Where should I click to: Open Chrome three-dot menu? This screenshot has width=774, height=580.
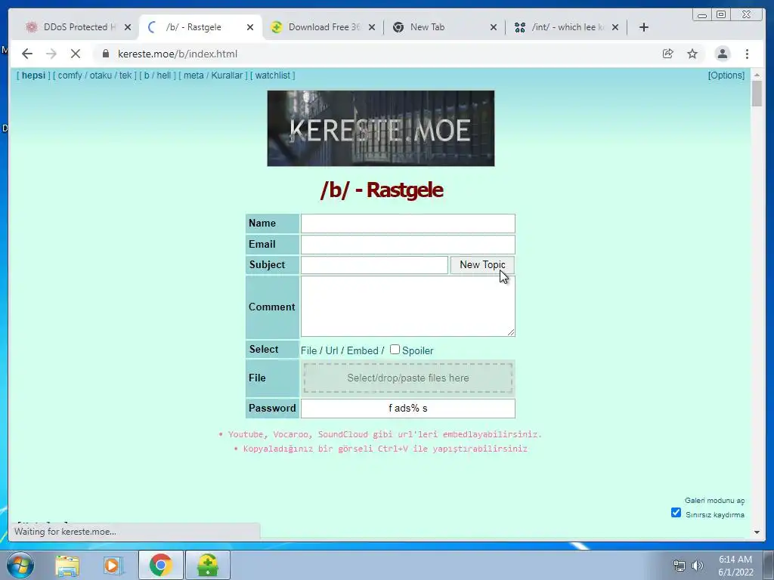pyautogui.click(x=747, y=54)
